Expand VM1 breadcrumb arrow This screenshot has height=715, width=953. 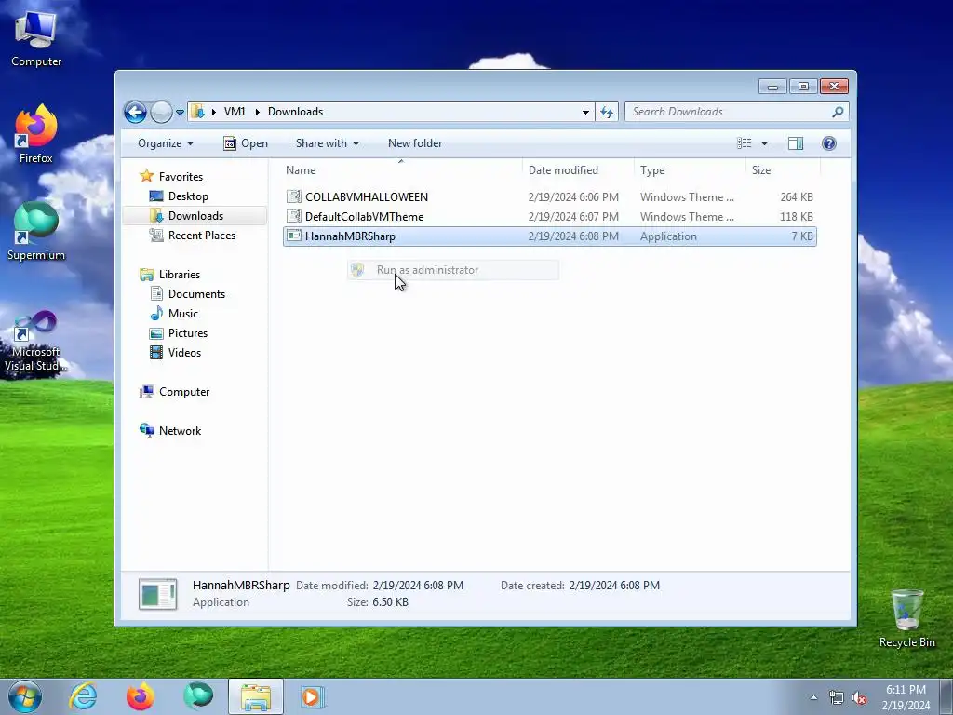coord(258,112)
